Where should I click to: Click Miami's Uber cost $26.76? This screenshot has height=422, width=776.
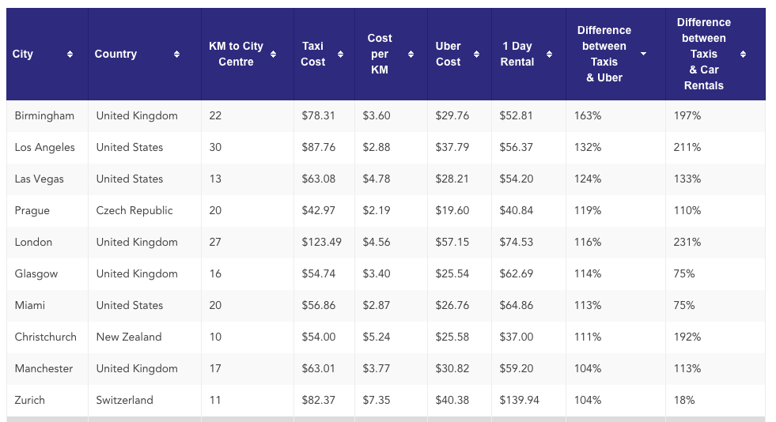coord(452,305)
